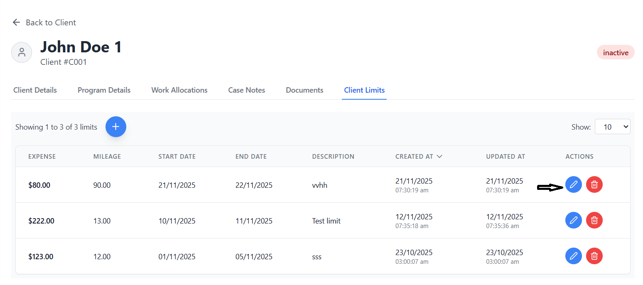This screenshot has height=285, width=643.
Task: Sort by Created At column
Action: pyautogui.click(x=418, y=157)
